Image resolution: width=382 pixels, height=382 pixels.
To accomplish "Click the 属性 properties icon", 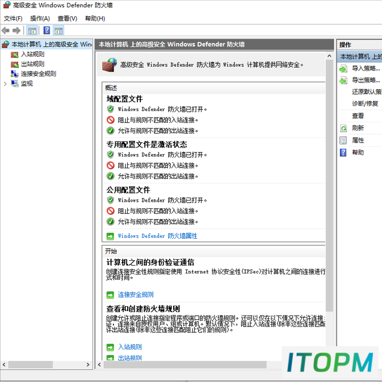I will 343,140.
